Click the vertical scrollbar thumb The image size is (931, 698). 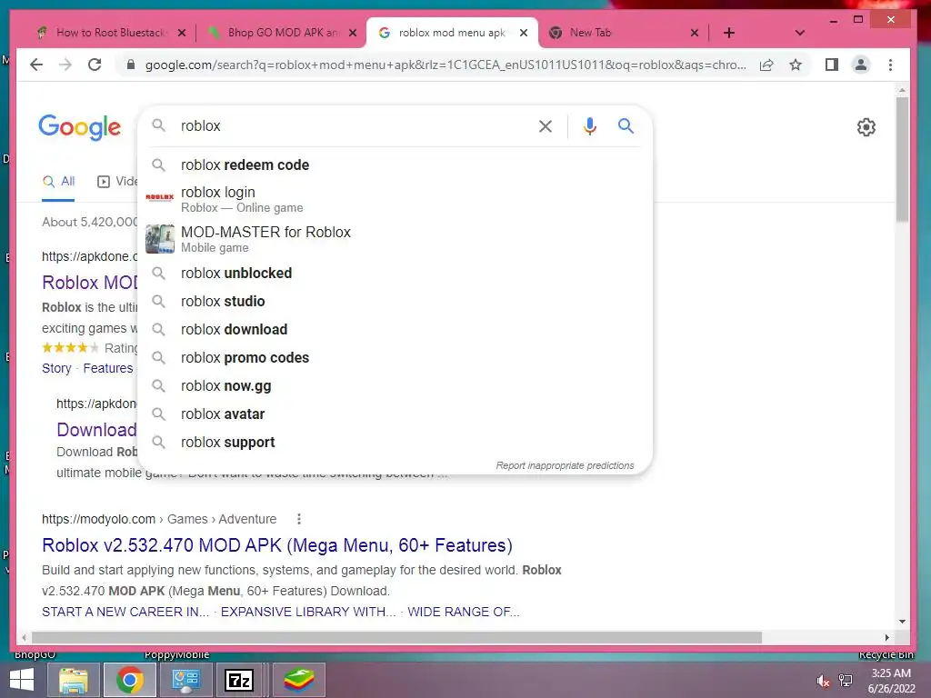pos(902,159)
